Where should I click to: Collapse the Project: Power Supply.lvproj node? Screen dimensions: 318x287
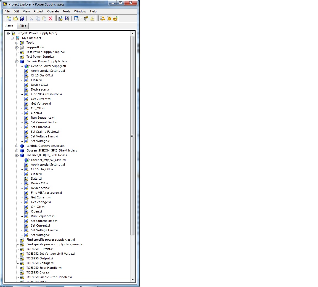coord(8,33)
